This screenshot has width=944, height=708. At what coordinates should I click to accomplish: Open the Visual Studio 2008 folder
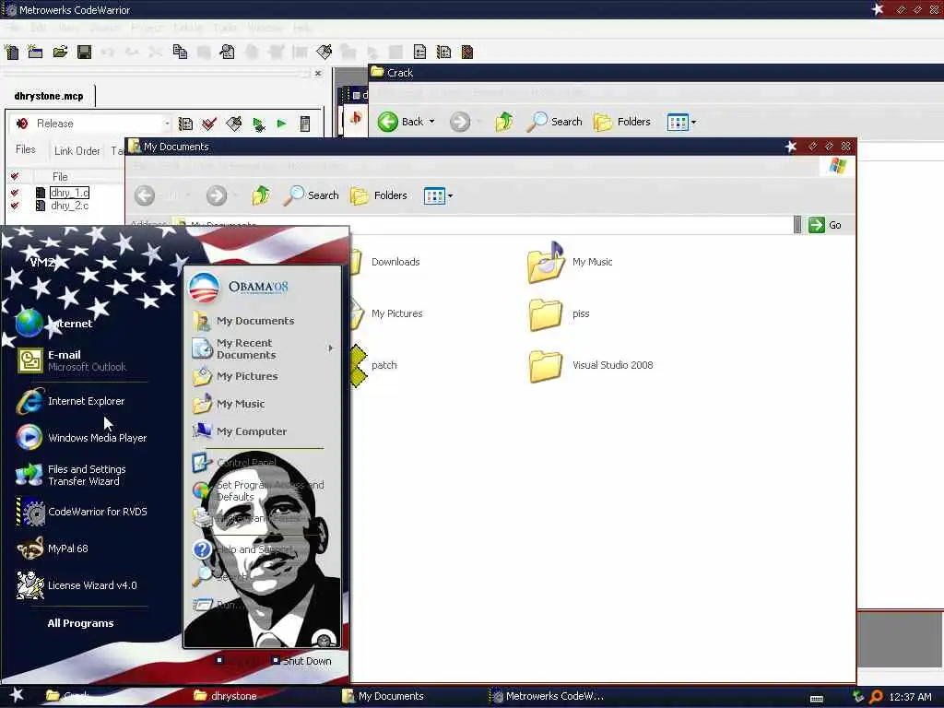pos(591,365)
